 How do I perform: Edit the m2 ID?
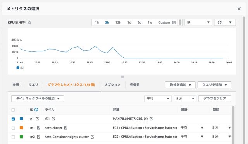pos(38,137)
